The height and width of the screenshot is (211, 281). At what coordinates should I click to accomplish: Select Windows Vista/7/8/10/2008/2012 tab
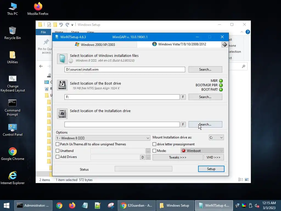[179, 44]
